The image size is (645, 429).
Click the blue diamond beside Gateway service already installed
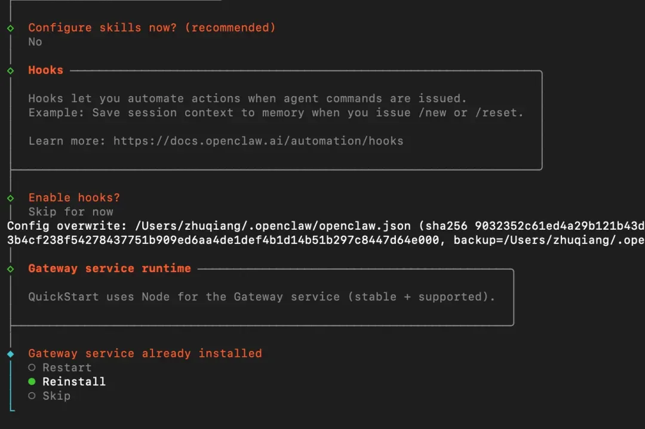point(10,354)
